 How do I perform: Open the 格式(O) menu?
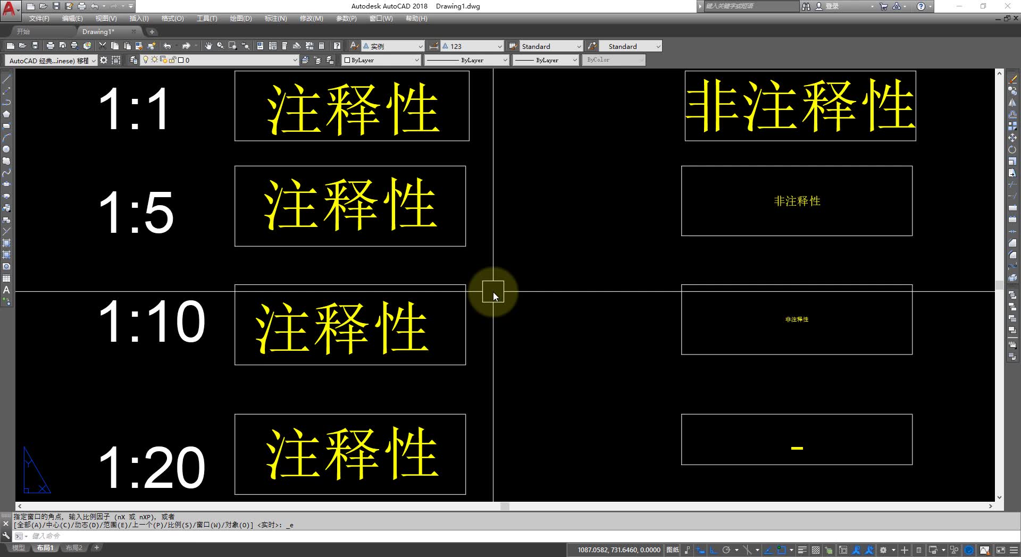point(172,19)
